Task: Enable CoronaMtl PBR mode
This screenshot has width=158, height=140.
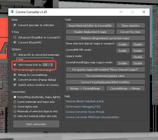Action: 123,51
